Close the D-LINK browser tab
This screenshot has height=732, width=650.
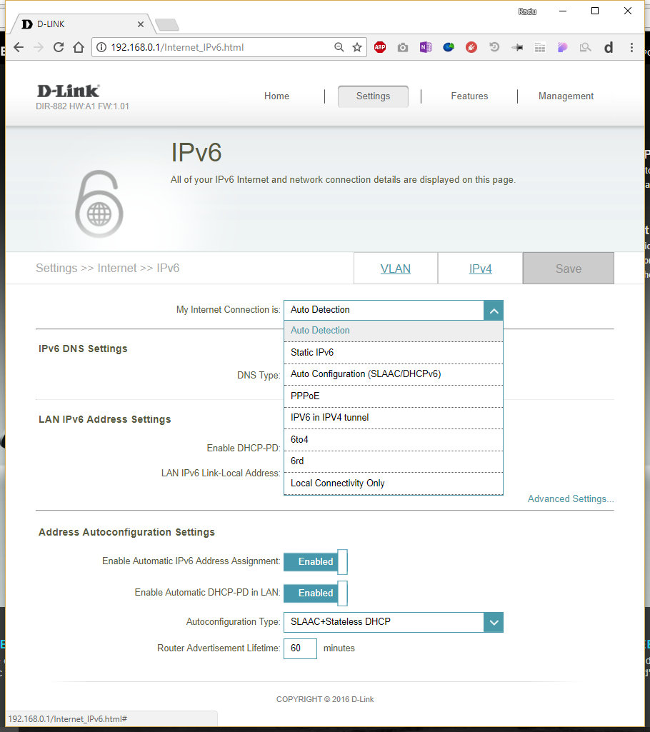tap(141, 24)
